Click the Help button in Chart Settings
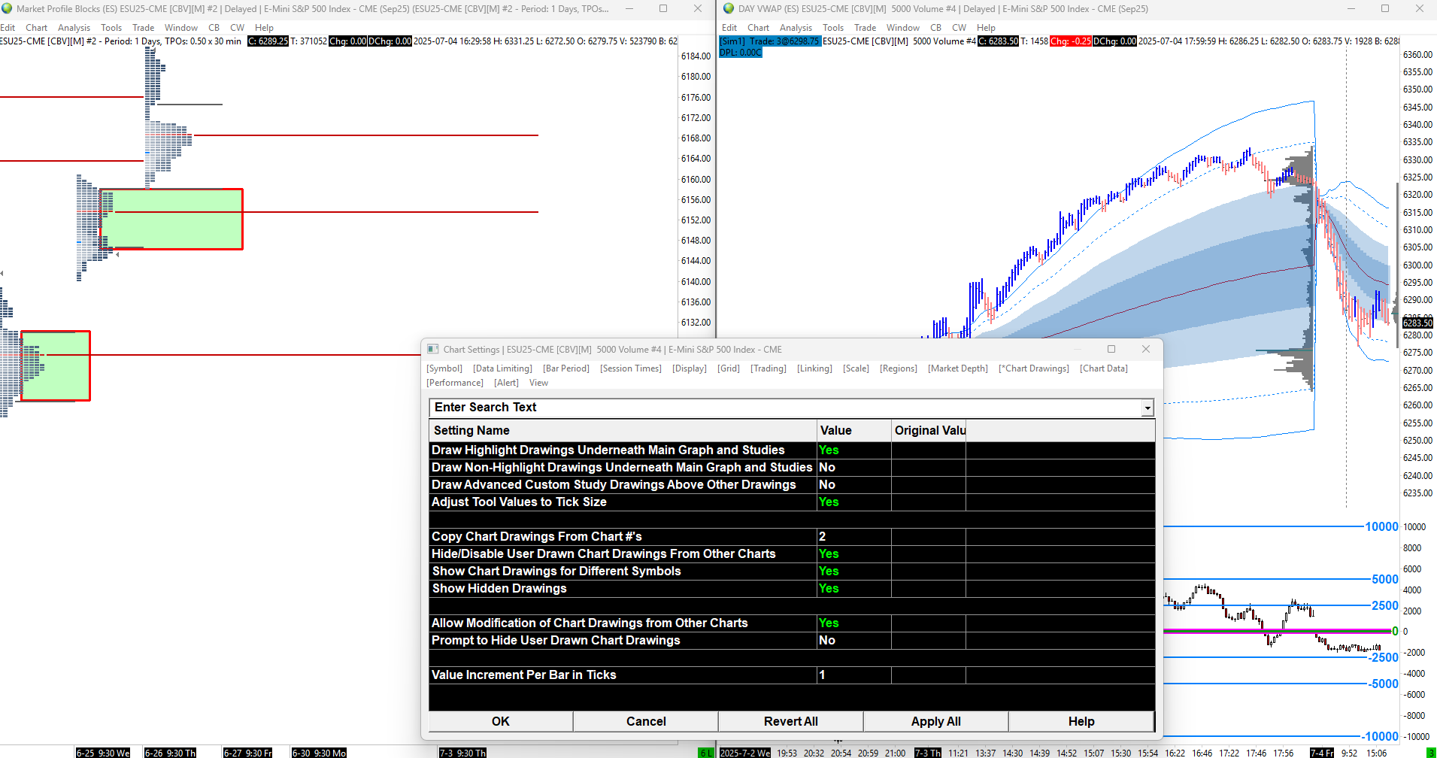The height and width of the screenshot is (758, 1437). click(1081, 721)
